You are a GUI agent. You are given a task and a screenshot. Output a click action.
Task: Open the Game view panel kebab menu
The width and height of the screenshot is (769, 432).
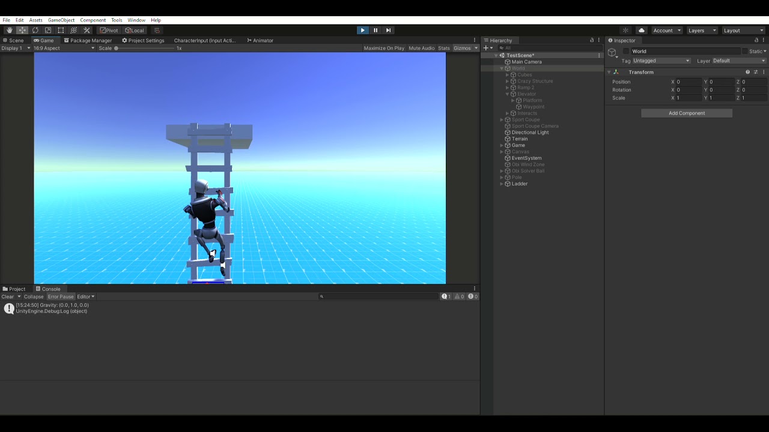(x=475, y=40)
